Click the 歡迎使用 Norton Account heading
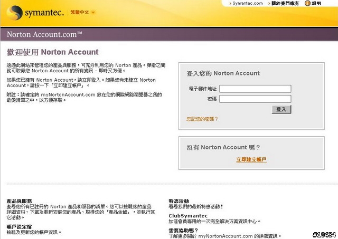The height and width of the screenshot is (239, 338). [53, 52]
